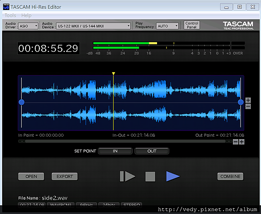
Task: Click the In point blue handle
Action: pos(21,102)
